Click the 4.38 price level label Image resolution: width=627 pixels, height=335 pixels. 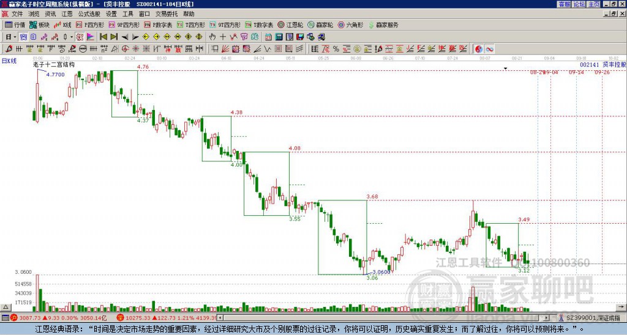click(237, 112)
